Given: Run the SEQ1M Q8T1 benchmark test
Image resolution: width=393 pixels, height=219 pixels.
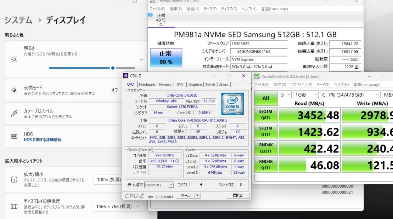Looking at the screenshot, I should point(265,115).
